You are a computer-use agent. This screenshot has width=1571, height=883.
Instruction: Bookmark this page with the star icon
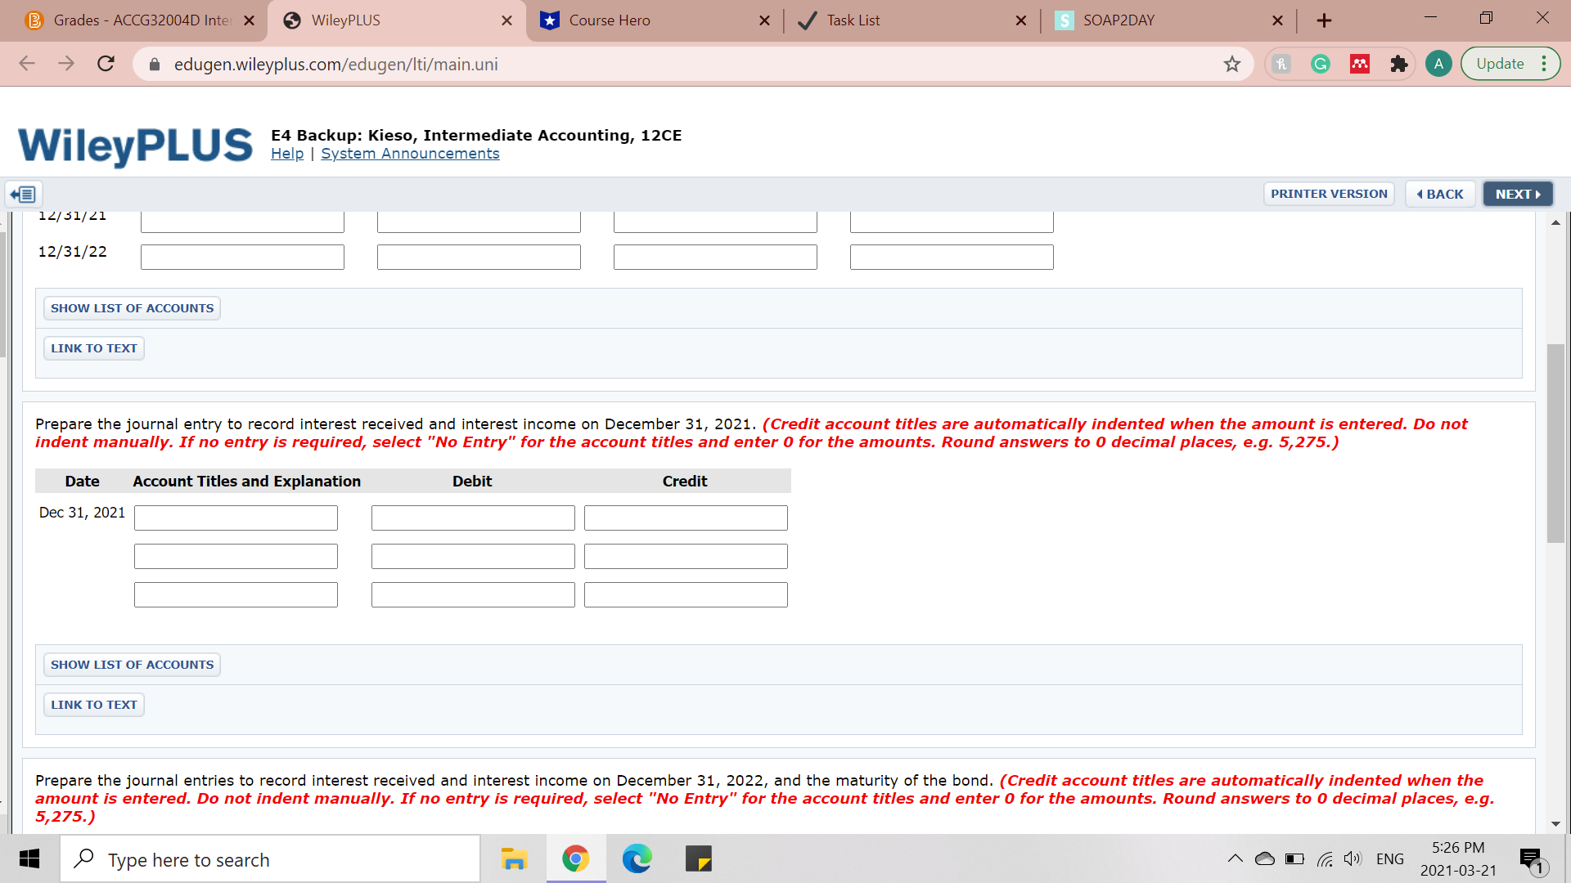(x=1231, y=63)
